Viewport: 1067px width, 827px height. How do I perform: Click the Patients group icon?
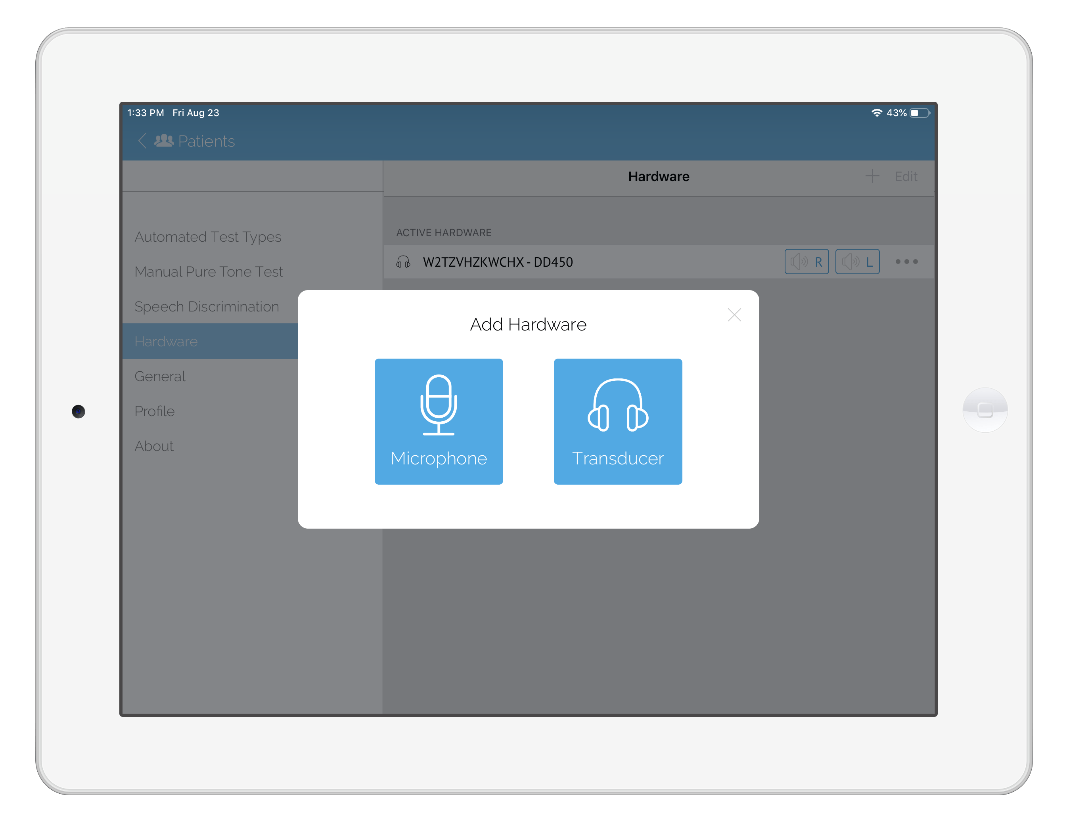(164, 141)
